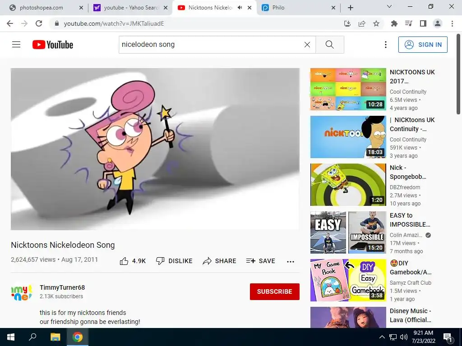
Task: Open the Chrome profile avatar
Action: [x=438, y=23]
